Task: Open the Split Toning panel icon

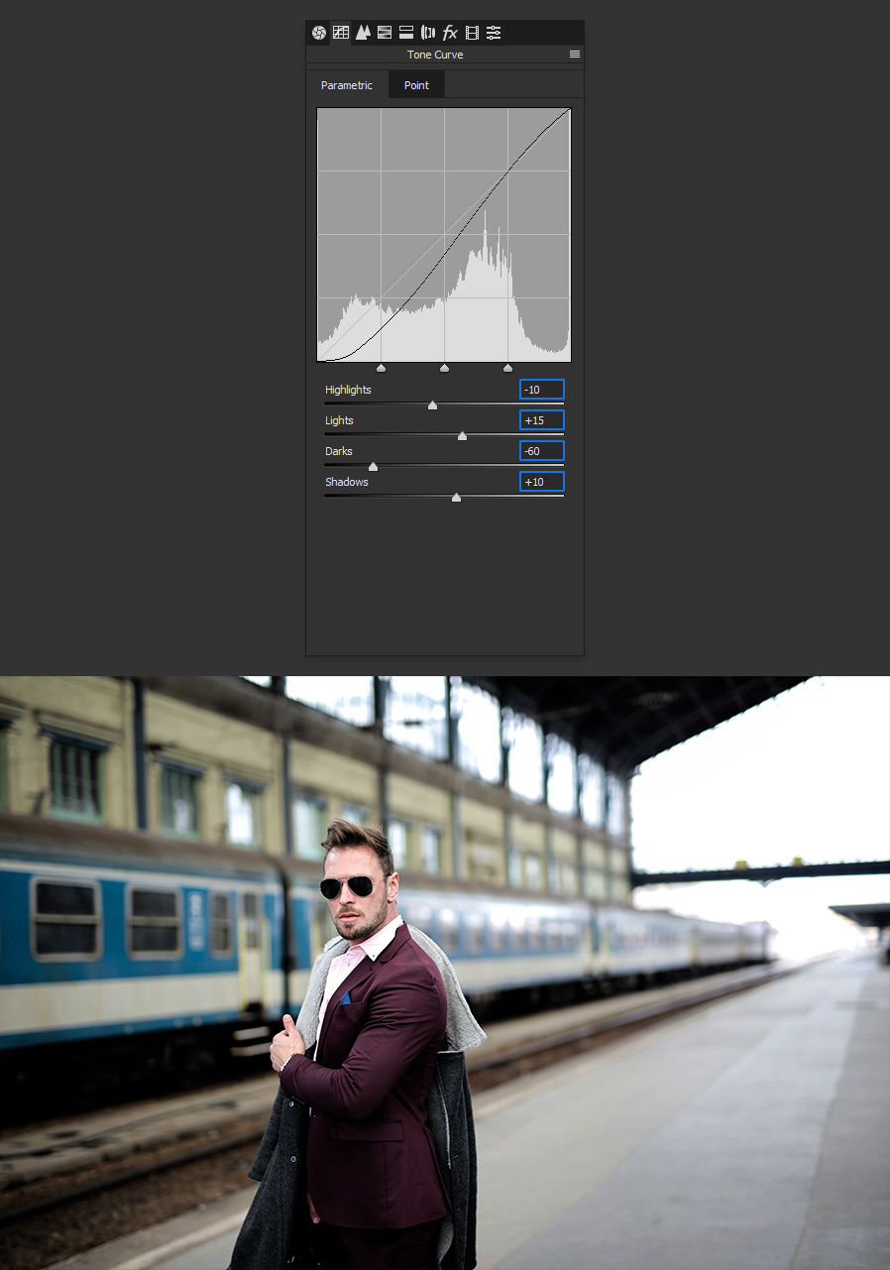Action: [x=406, y=33]
